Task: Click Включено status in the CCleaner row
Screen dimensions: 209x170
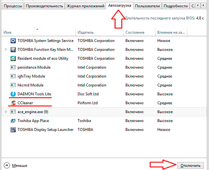Action: pos(134,103)
